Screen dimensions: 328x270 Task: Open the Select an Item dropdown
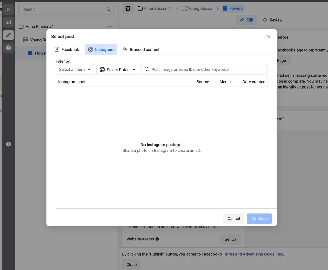click(75, 69)
